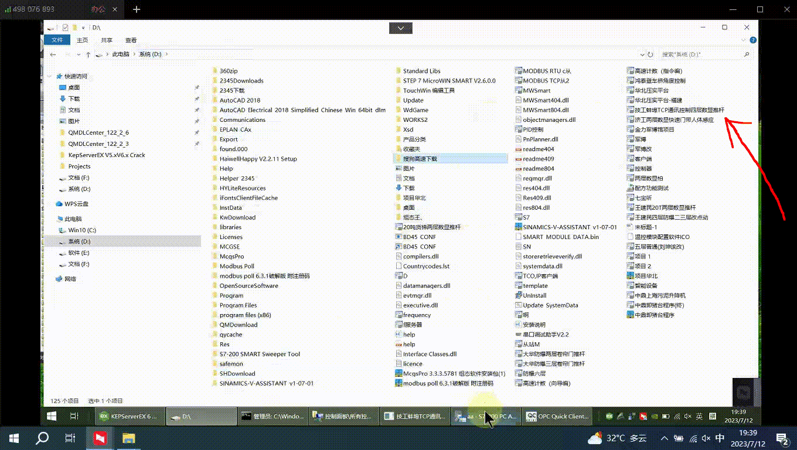Click the refresh button beside address bar

click(x=650, y=54)
